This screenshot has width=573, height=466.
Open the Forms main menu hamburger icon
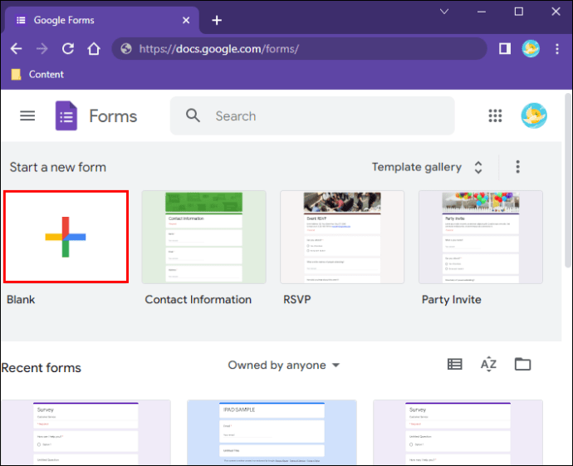pyautogui.click(x=27, y=115)
